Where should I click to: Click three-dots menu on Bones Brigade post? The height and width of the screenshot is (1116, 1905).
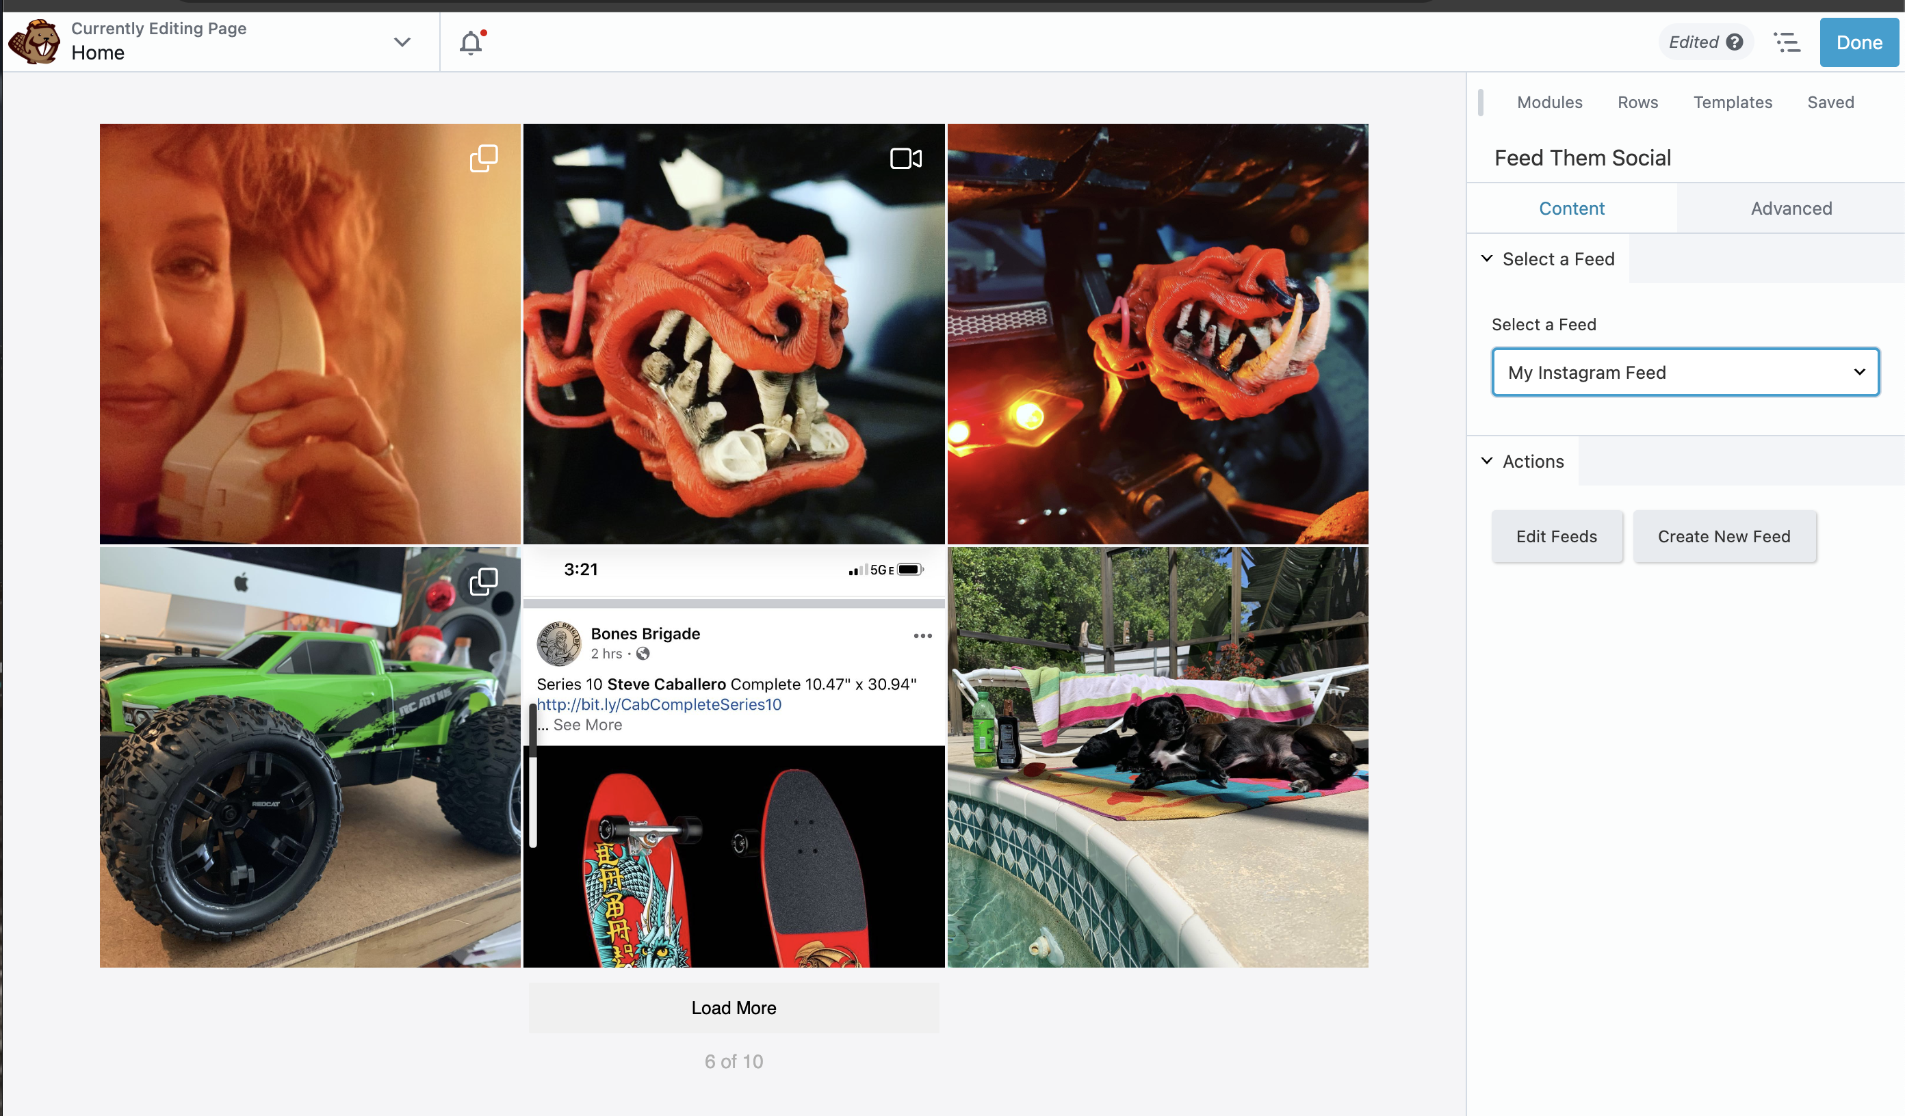922,636
